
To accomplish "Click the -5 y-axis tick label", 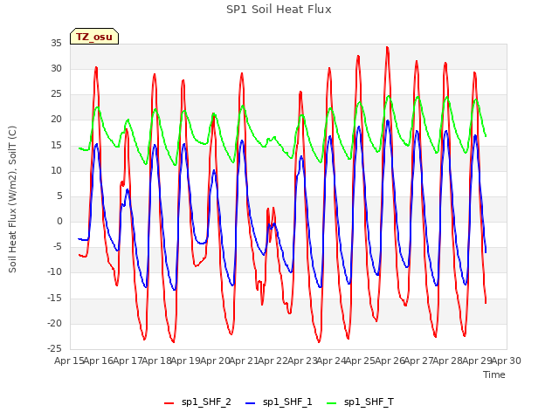I will pos(56,247).
